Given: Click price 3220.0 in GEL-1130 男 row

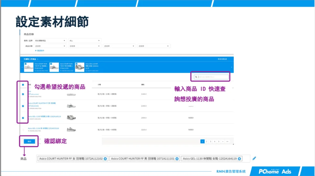Looking at the screenshot, I should click(144, 130).
